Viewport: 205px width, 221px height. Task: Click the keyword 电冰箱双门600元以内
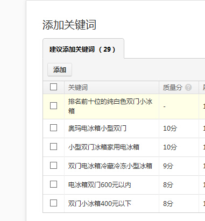[x=100, y=185]
